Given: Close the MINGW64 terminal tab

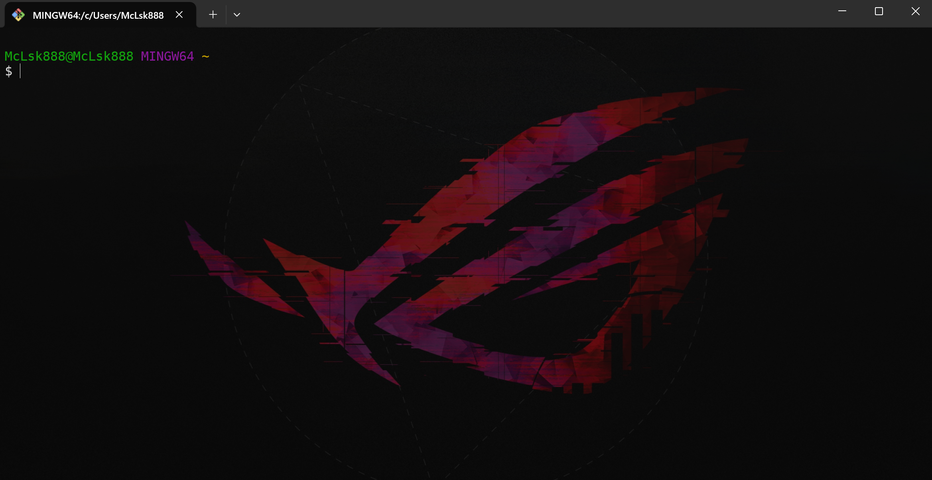Looking at the screenshot, I should pyautogui.click(x=179, y=15).
